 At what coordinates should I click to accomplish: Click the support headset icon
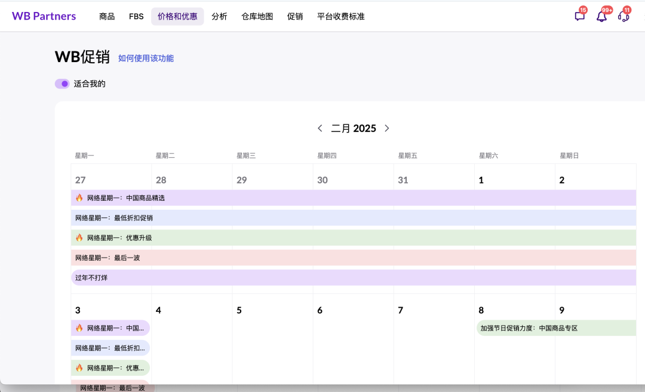[x=623, y=17]
